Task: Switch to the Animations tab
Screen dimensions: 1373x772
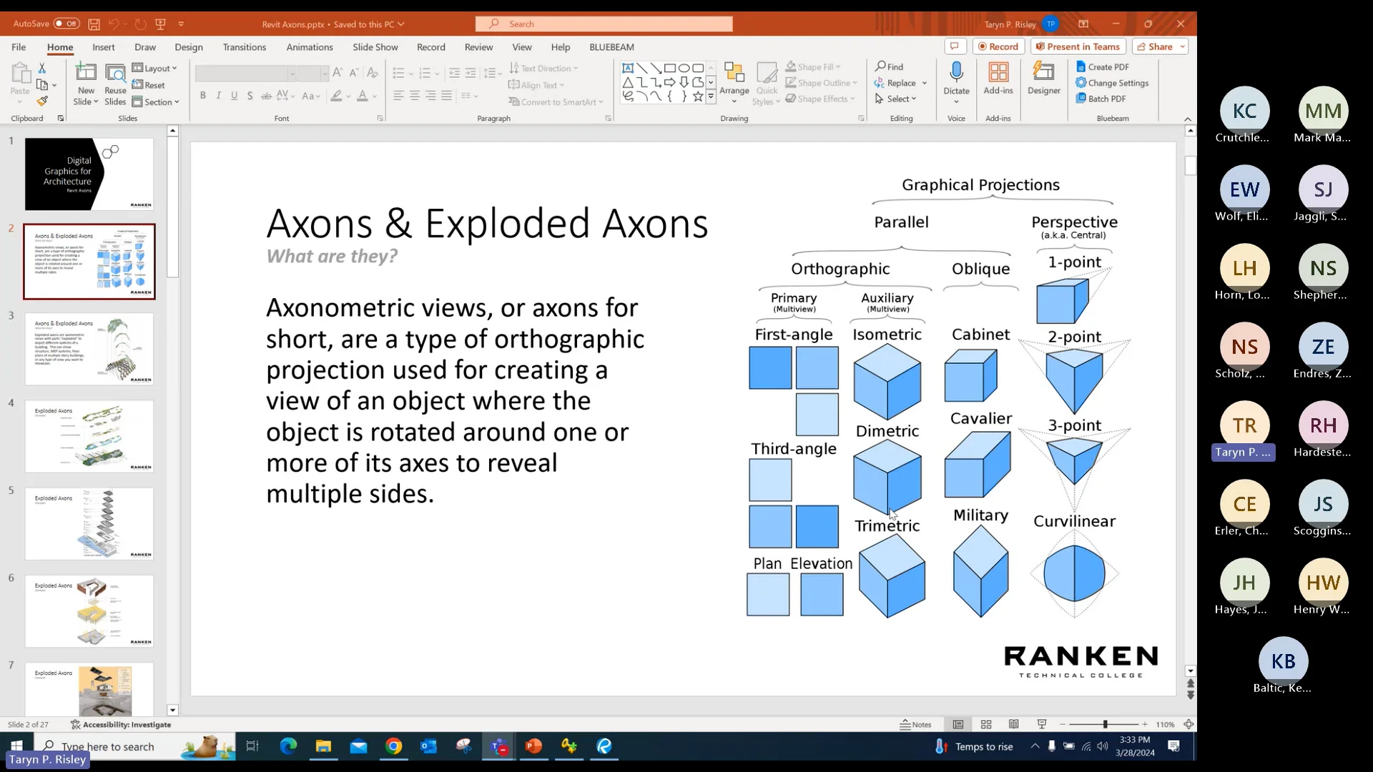Action: point(309,46)
